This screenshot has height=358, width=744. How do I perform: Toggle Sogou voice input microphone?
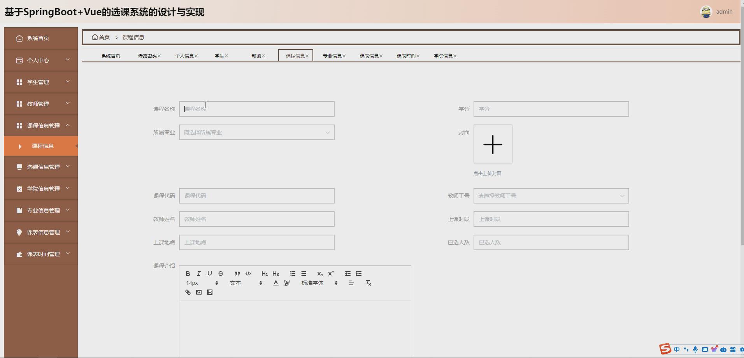click(x=695, y=349)
